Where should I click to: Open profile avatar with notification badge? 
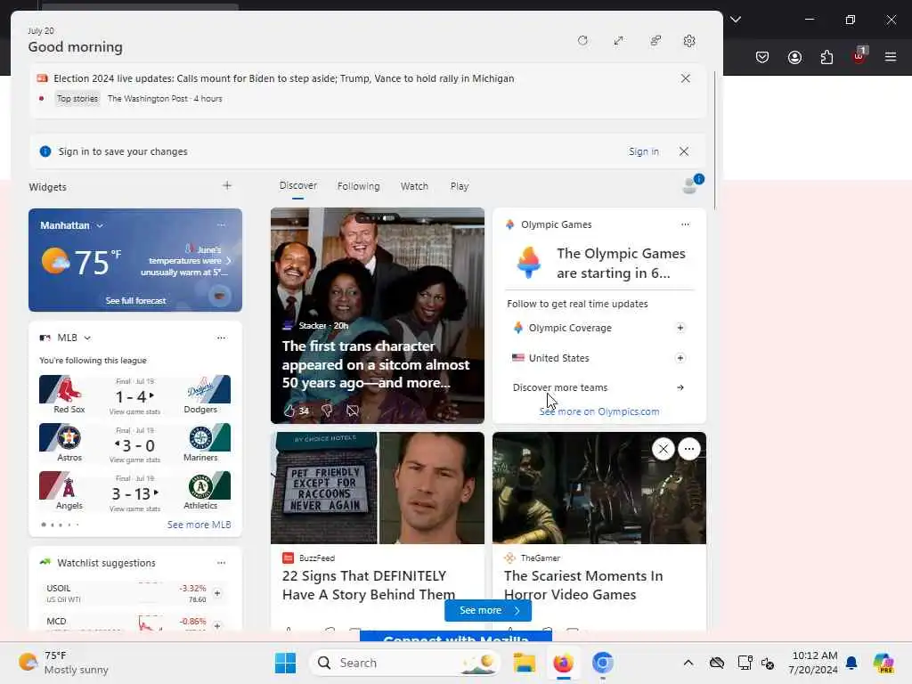[x=692, y=184]
